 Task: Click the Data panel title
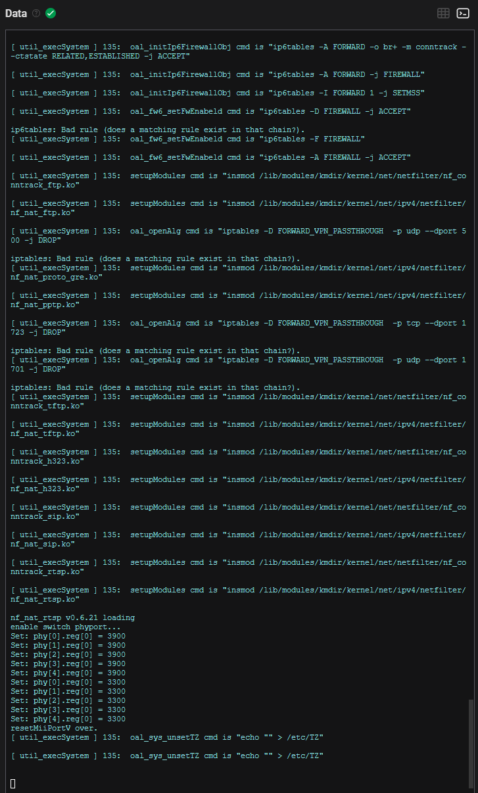coord(16,13)
